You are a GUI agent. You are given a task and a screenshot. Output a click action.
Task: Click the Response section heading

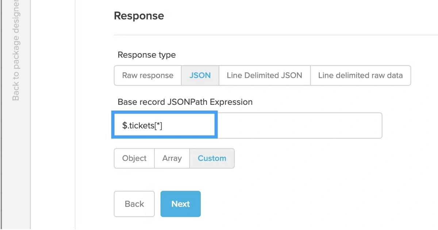tap(139, 16)
